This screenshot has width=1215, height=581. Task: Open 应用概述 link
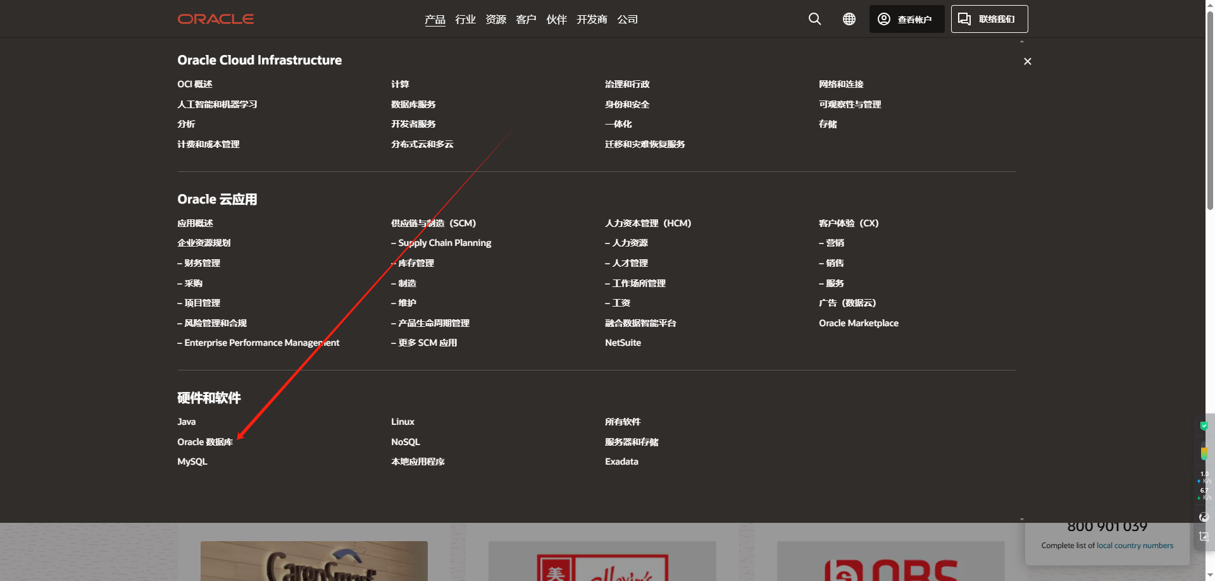coord(195,223)
